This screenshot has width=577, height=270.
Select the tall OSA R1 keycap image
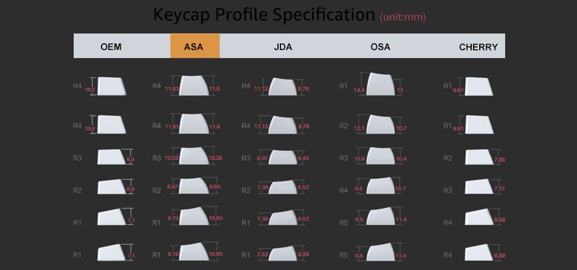[x=382, y=84]
